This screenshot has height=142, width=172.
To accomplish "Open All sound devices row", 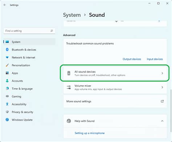I will (115, 73).
